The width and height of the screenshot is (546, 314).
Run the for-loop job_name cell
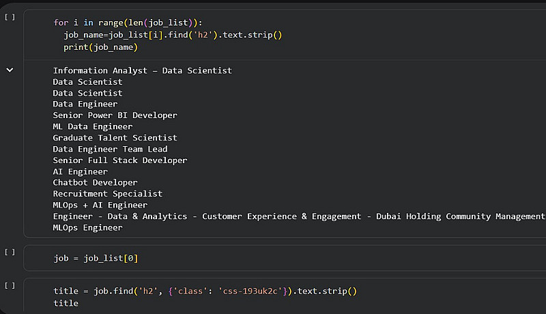pos(10,16)
